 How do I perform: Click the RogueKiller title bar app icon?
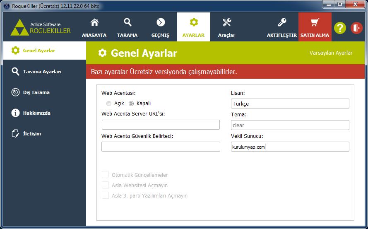click(x=7, y=6)
